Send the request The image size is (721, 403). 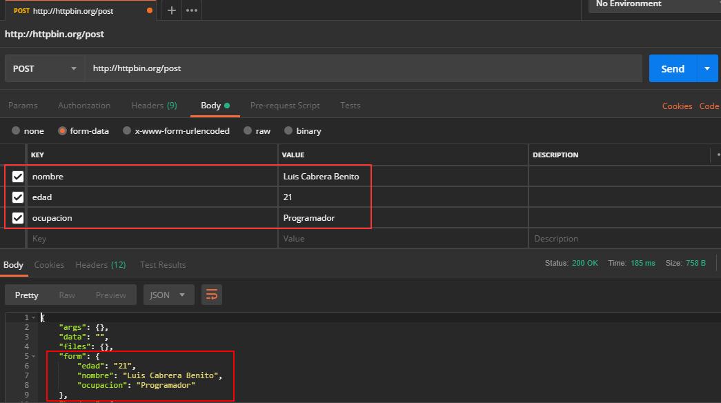673,68
